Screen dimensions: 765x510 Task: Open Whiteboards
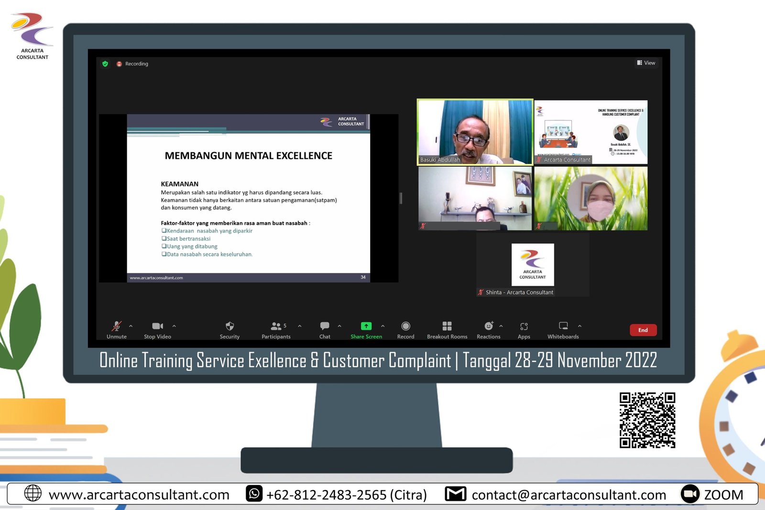(563, 326)
